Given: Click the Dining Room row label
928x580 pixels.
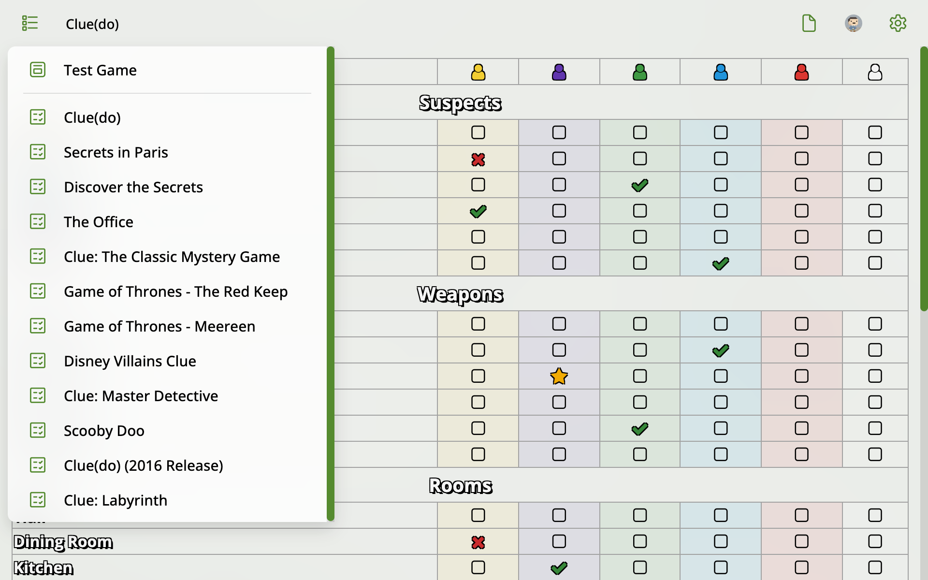Looking at the screenshot, I should 63,542.
